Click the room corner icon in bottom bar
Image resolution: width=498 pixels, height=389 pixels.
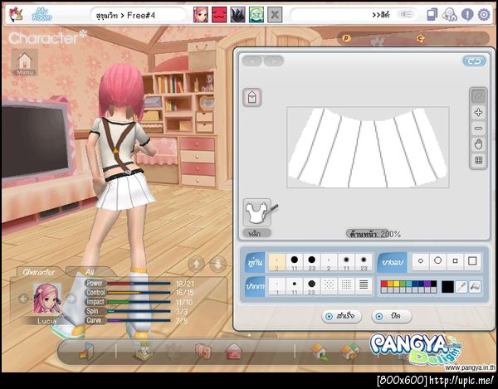[85, 351]
